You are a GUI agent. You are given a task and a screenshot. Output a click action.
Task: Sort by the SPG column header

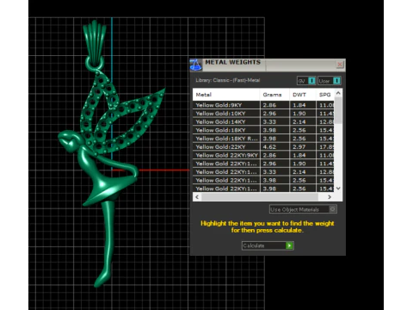click(x=325, y=95)
